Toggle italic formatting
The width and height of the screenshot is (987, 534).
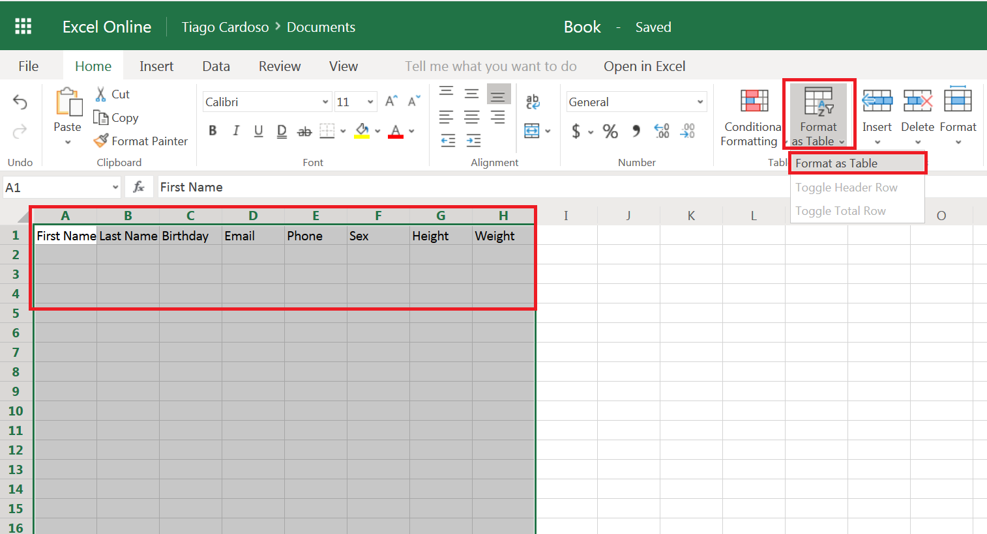(235, 131)
